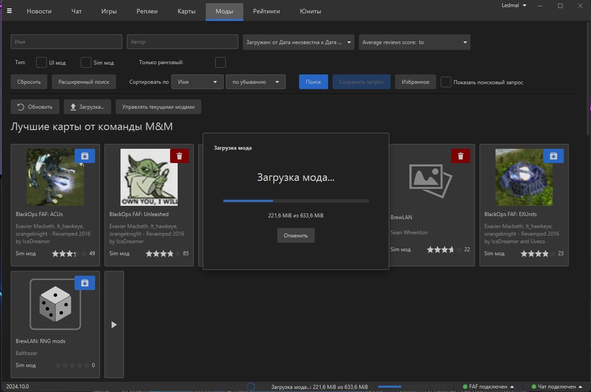This screenshot has height=392, width=591.
Task: Open Расширенный поиск
Action: (84, 82)
